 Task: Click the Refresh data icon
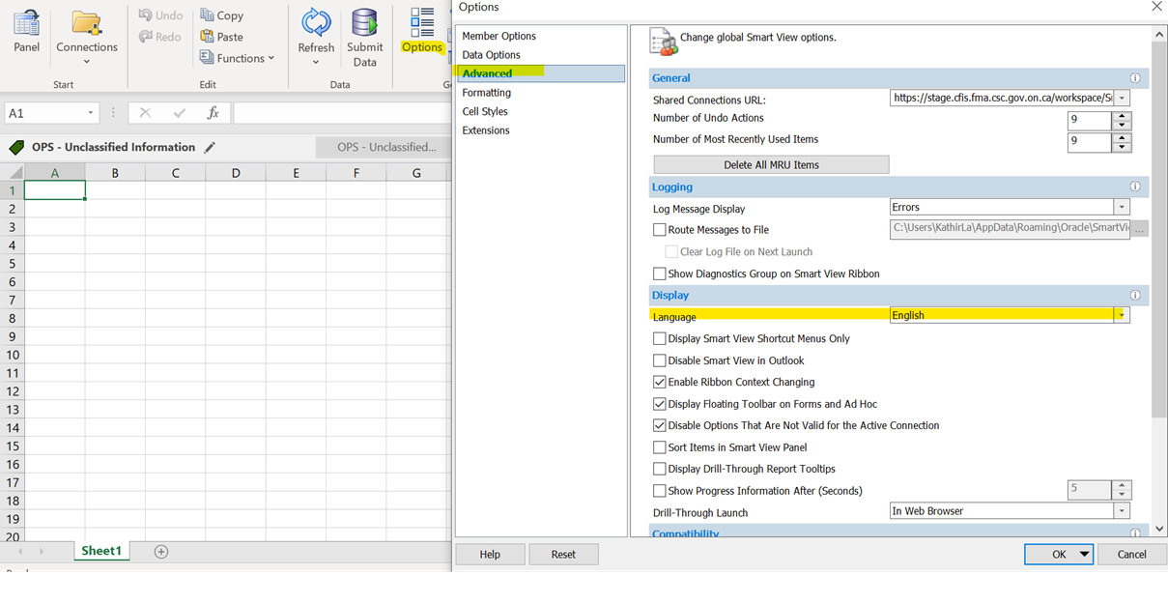316,23
